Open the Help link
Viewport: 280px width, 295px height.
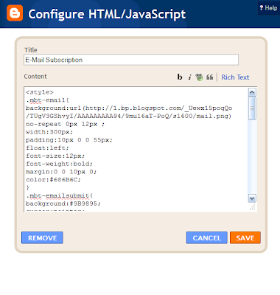point(268,8)
